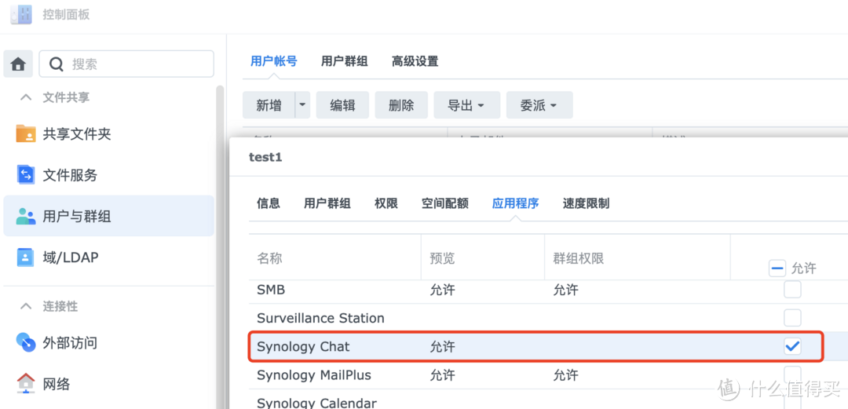Viewport: 848px width, 409px height.
Task: Click the Control Panel app icon
Action: (x=21, y=15)
